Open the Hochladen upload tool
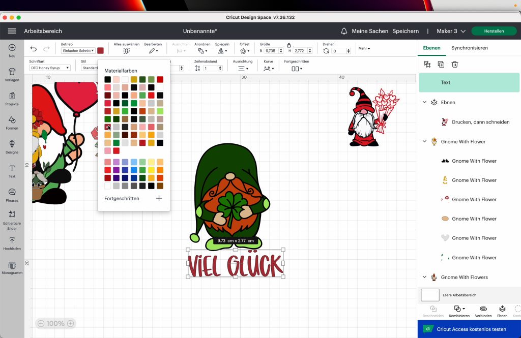 pos(12,242)
